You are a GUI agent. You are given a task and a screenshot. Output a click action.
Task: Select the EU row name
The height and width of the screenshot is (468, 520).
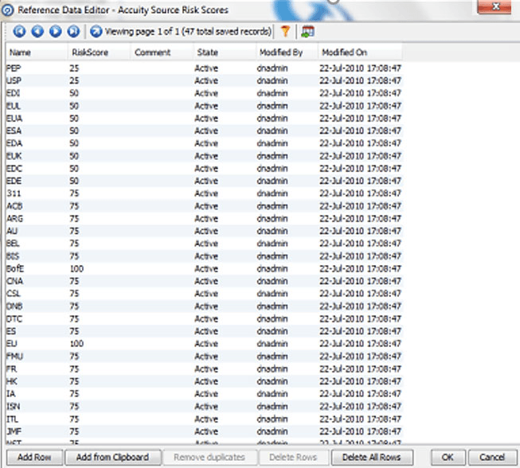point(12,344)
